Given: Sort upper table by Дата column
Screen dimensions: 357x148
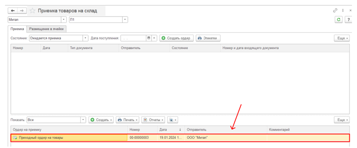Looking at the screenshot, I should tap(54, 48).
